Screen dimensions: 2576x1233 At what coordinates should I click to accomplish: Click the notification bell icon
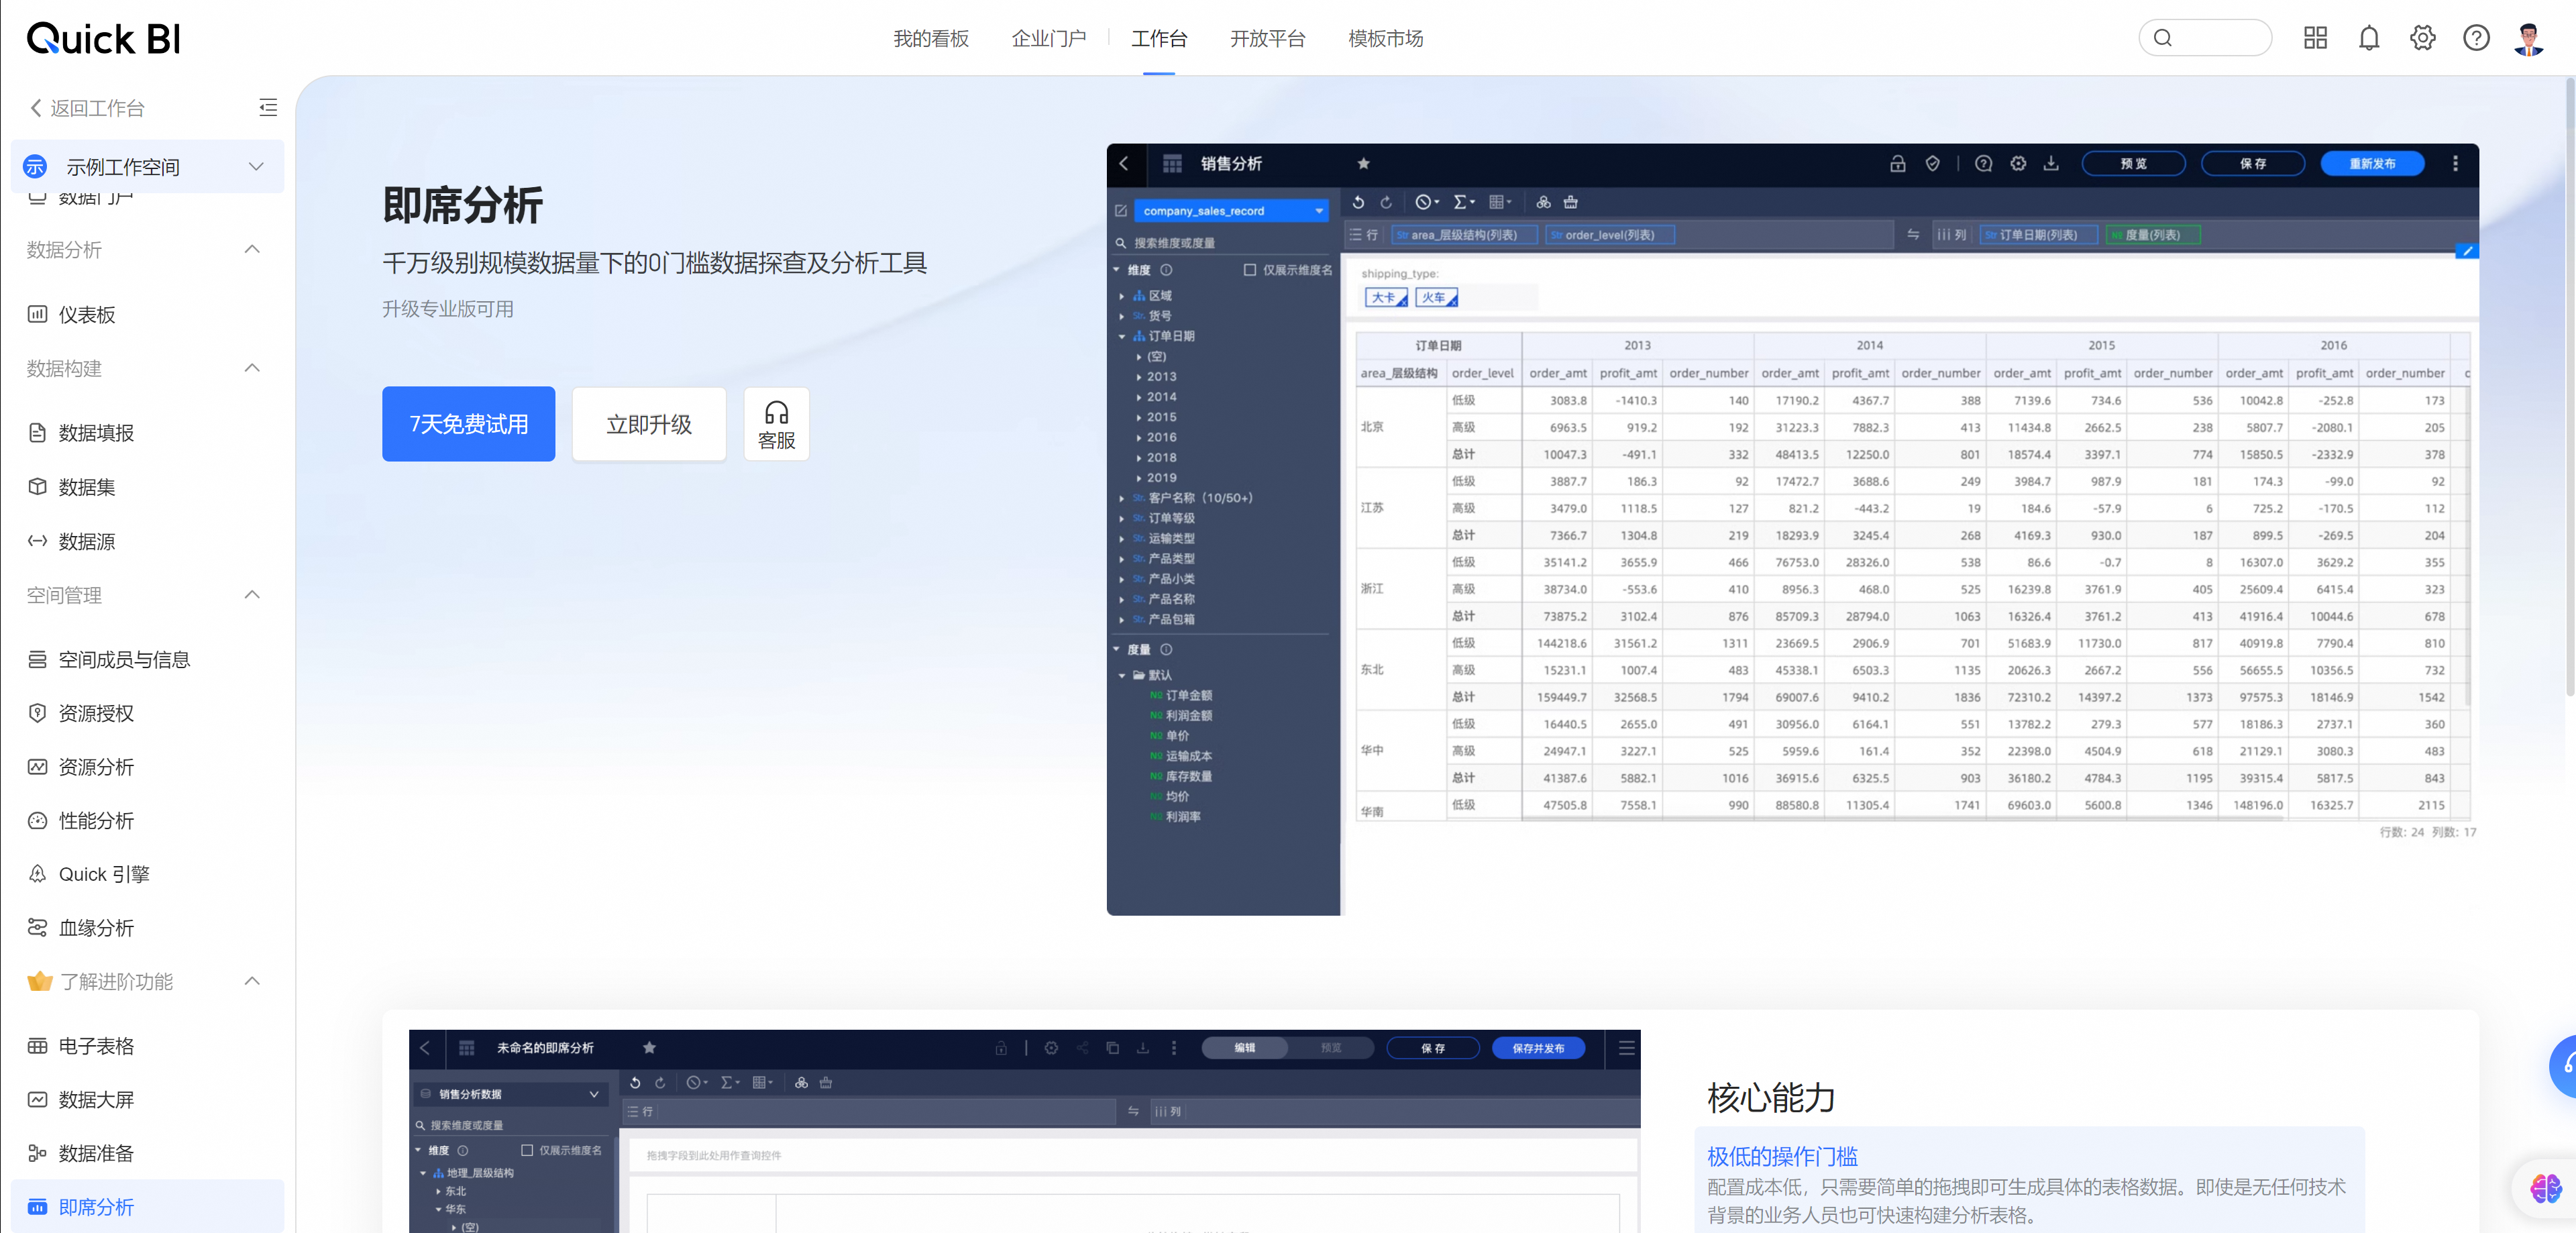tap(2368, 38)
